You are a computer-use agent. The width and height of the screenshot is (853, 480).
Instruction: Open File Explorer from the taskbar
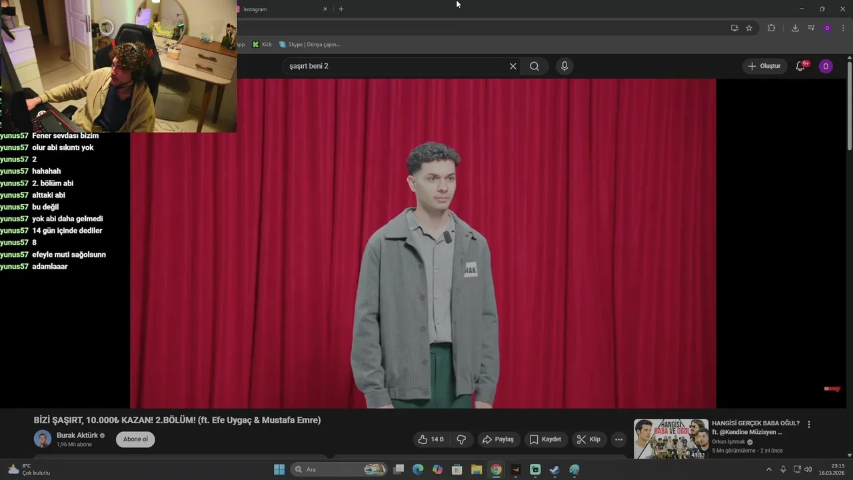click(x=476, y=469)
